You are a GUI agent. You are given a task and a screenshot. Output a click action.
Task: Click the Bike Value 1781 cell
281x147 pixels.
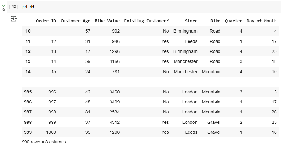(x=114, y=72)
